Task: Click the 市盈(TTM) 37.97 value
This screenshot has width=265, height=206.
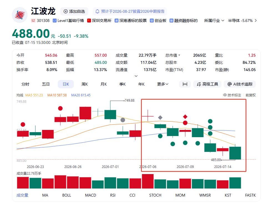Action: click(x=201, y=70)
